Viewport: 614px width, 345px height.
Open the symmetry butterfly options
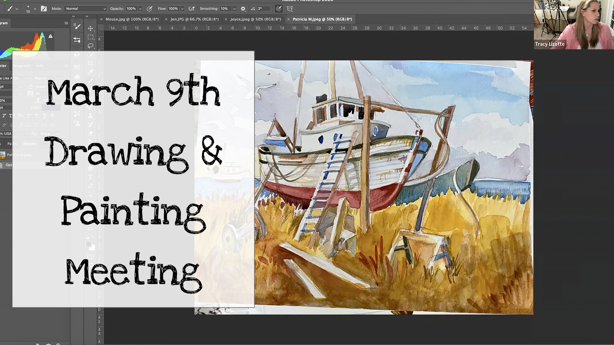[x=290, y=9]
